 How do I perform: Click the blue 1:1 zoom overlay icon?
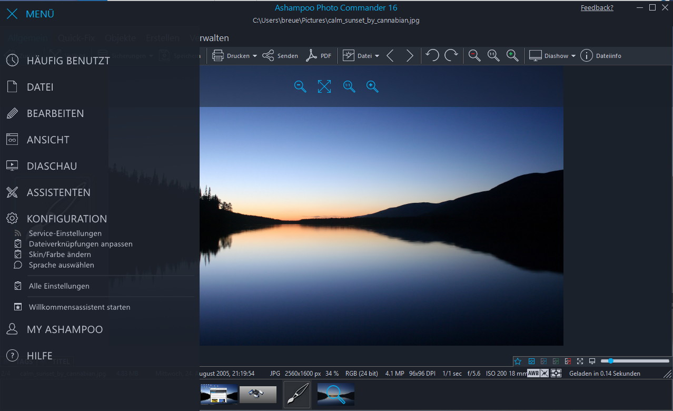click(x=349, y=86)
